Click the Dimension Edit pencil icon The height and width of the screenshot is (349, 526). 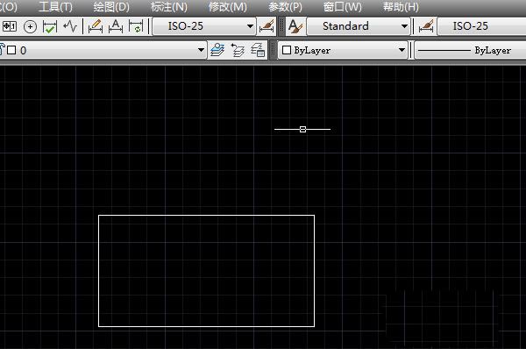tap(96, 26)
